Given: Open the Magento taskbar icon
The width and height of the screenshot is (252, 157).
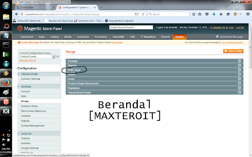Looking at the screenshot, I should (6, 102).
